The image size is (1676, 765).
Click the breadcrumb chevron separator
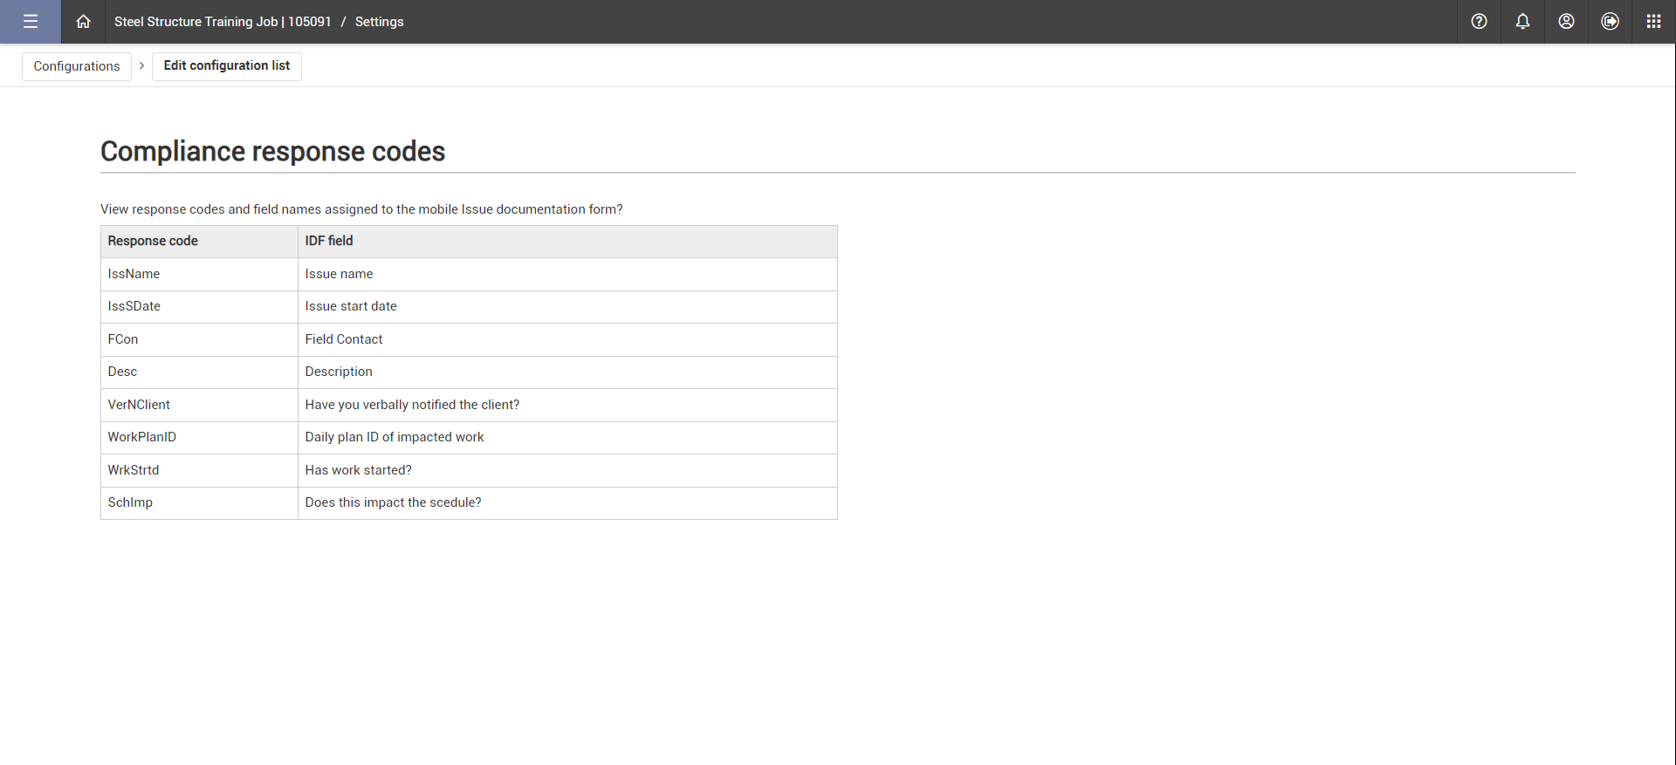point(141,66)
